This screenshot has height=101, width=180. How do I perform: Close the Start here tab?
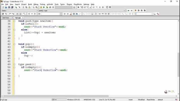(12, 18)
